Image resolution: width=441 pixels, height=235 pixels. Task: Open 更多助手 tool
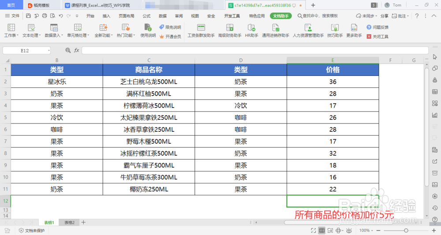pos(354,30)
